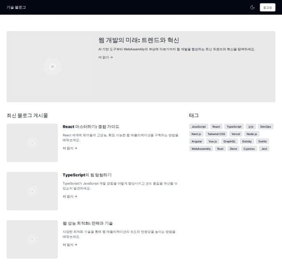
Task: Click the React post thumbnail image
Action: click(32, 143)
